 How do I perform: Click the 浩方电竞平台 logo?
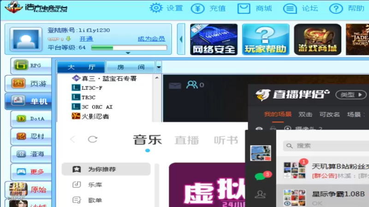[36, 8]
